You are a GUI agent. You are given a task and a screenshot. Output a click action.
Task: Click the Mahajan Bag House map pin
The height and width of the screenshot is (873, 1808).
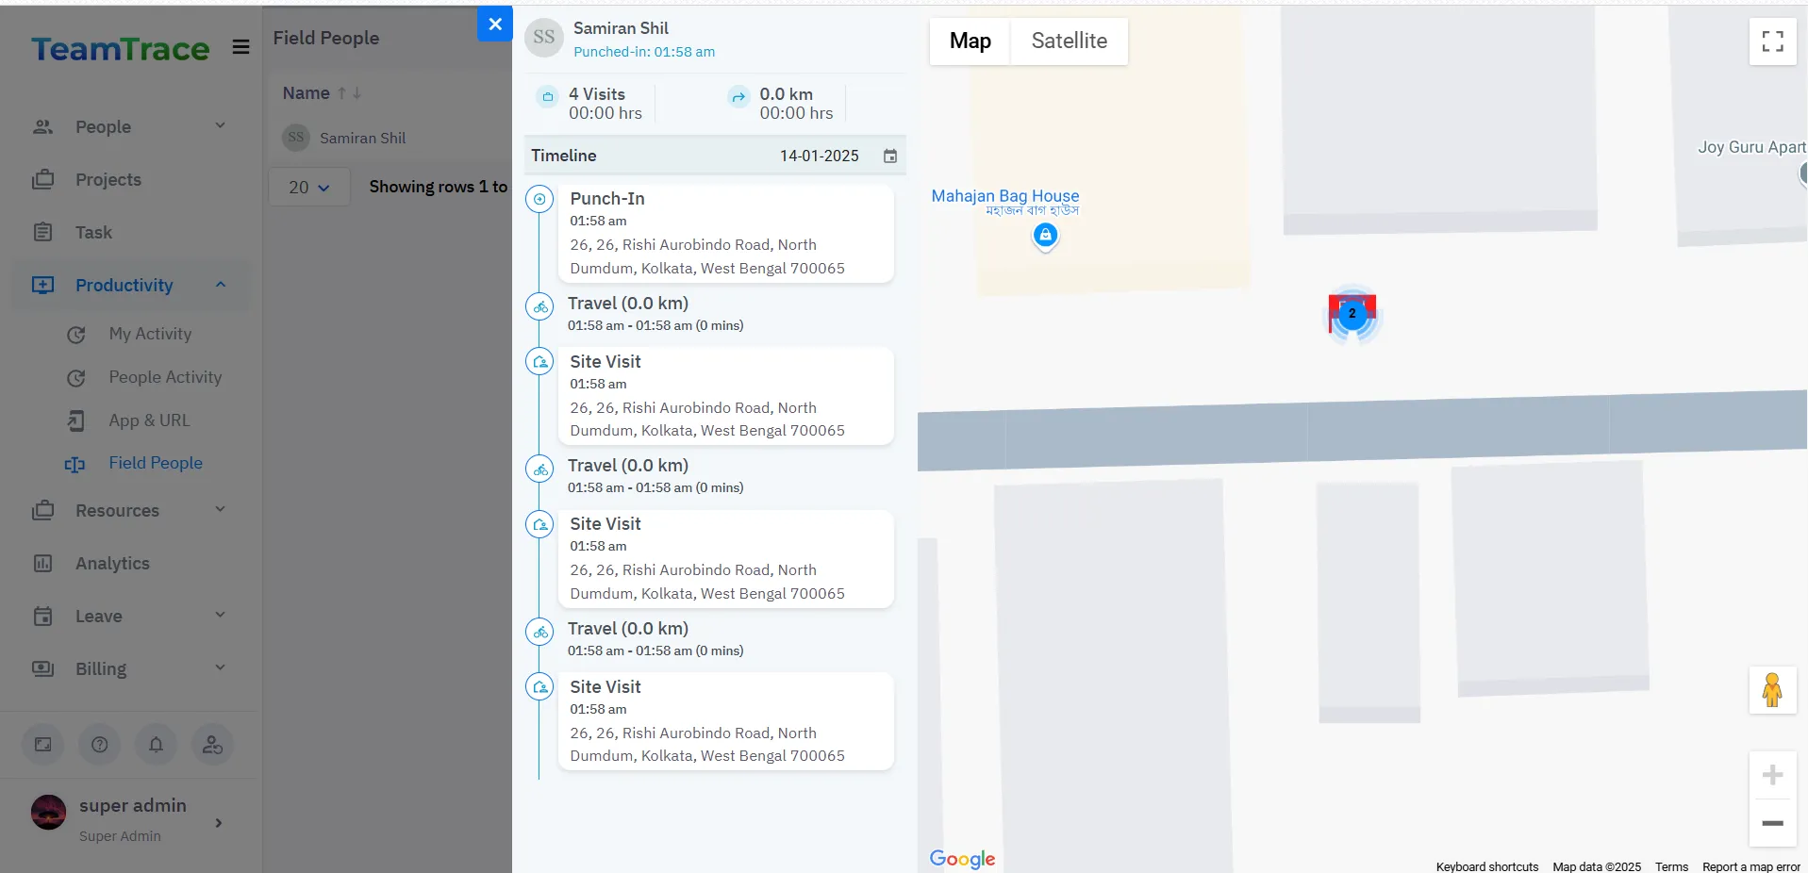tap(1045, 236)
